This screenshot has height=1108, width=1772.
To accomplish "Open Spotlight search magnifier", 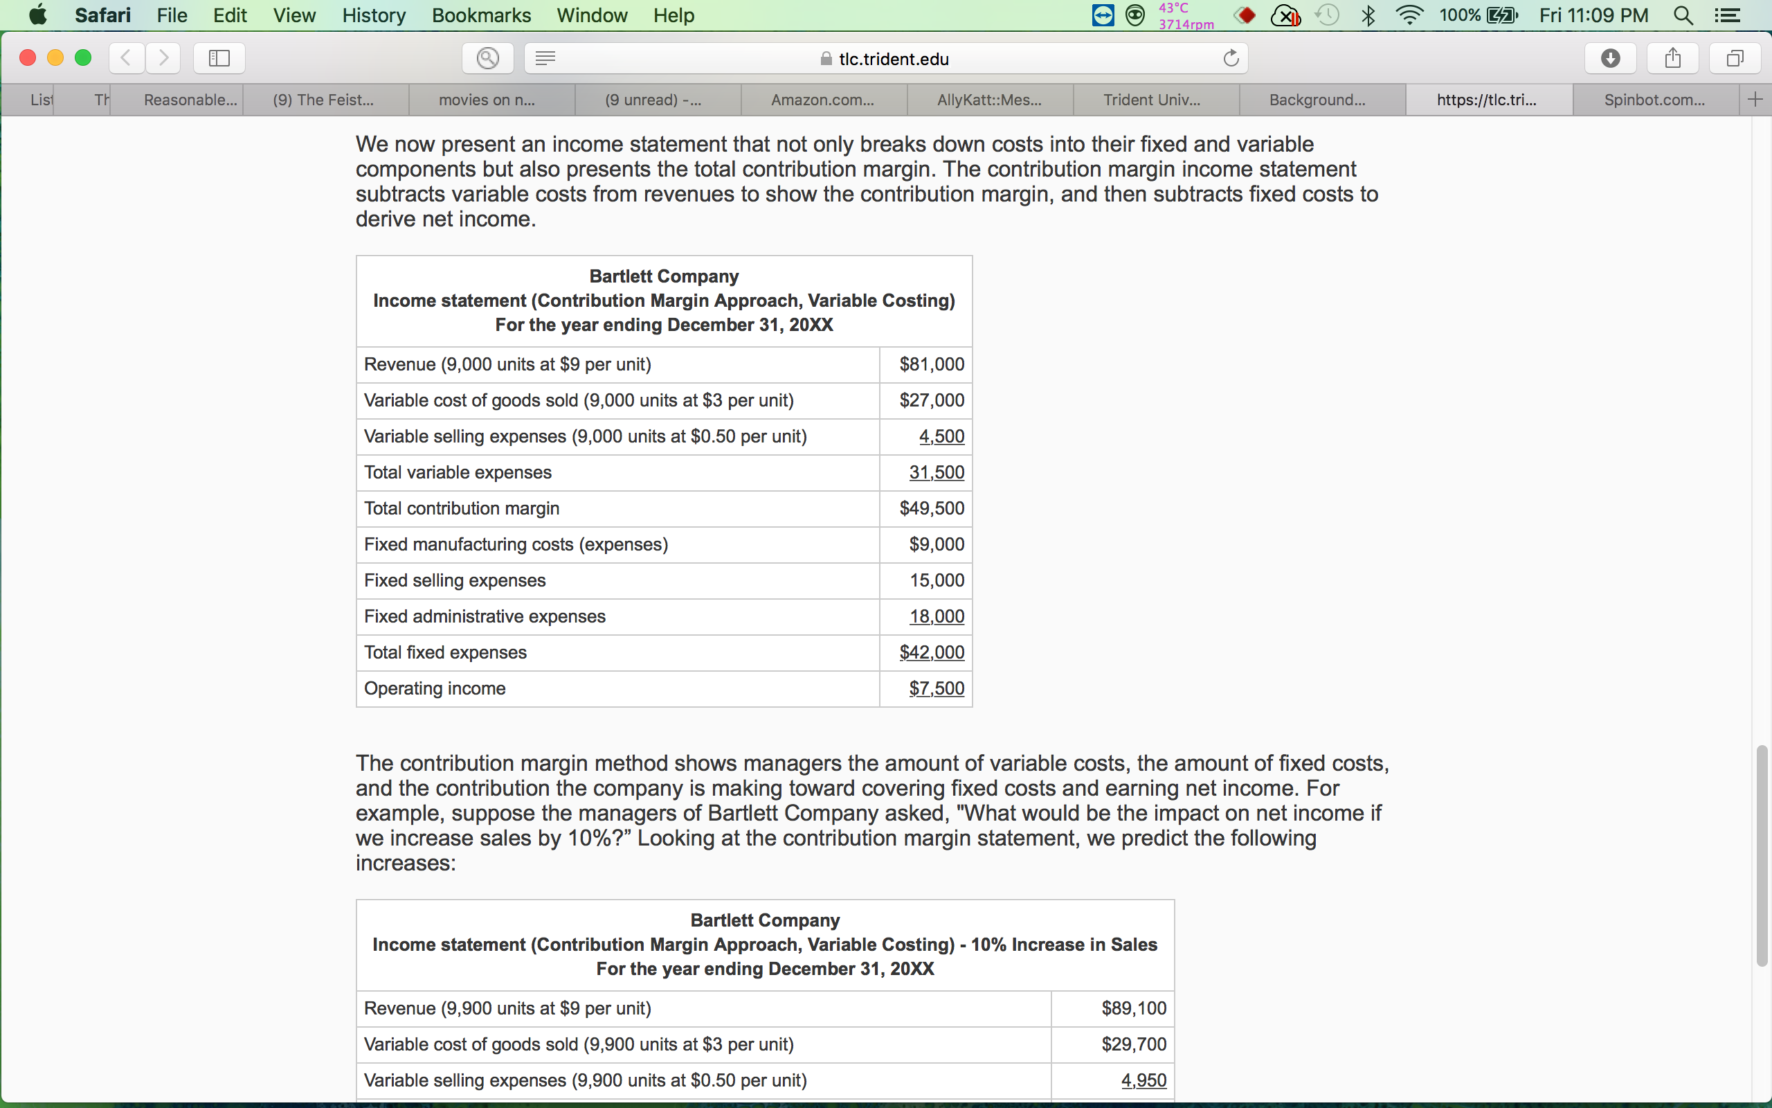I will [x=1683, y=15].
